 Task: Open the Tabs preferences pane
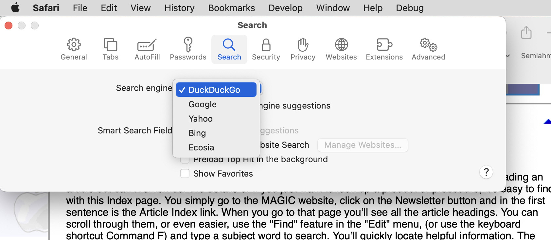(110, 49)
